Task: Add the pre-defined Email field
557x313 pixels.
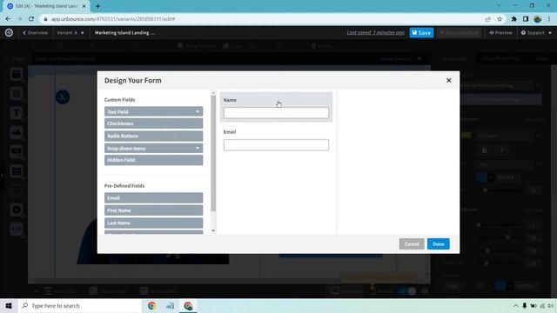Action: point(153,198)
